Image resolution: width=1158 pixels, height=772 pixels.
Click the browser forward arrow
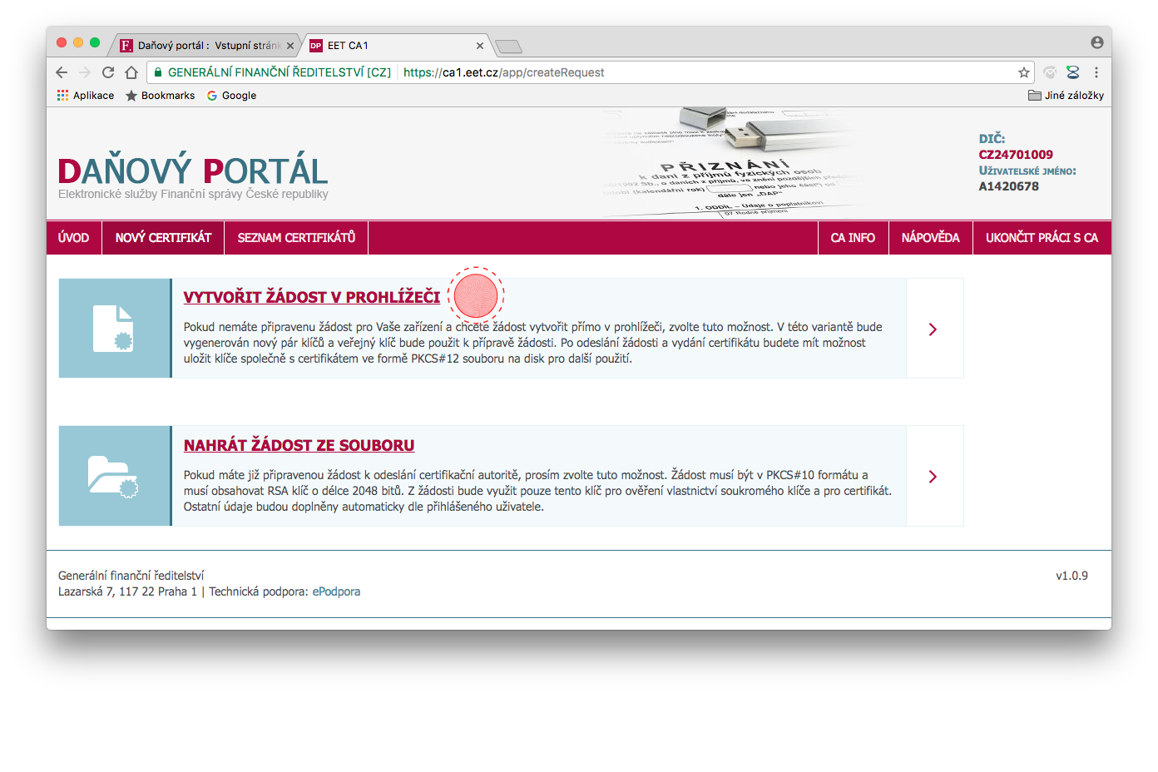pyautogui.click(x=84, y=72)
